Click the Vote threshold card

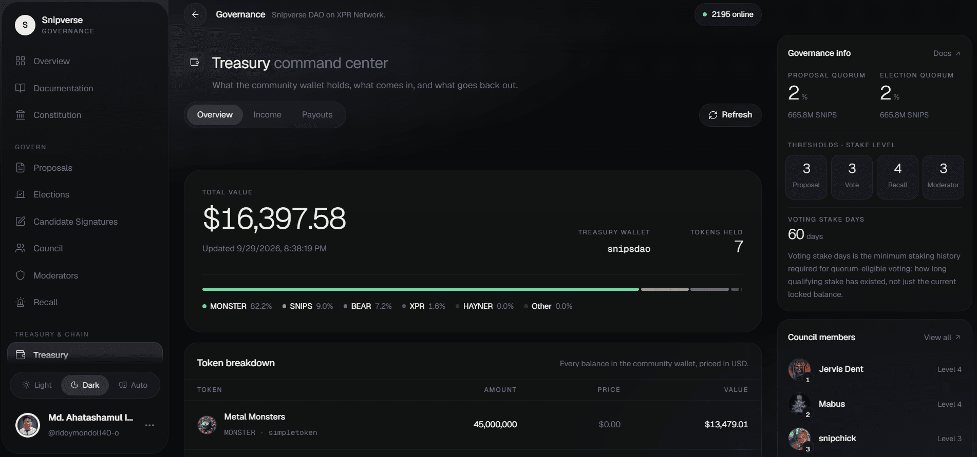click(852, 177)
